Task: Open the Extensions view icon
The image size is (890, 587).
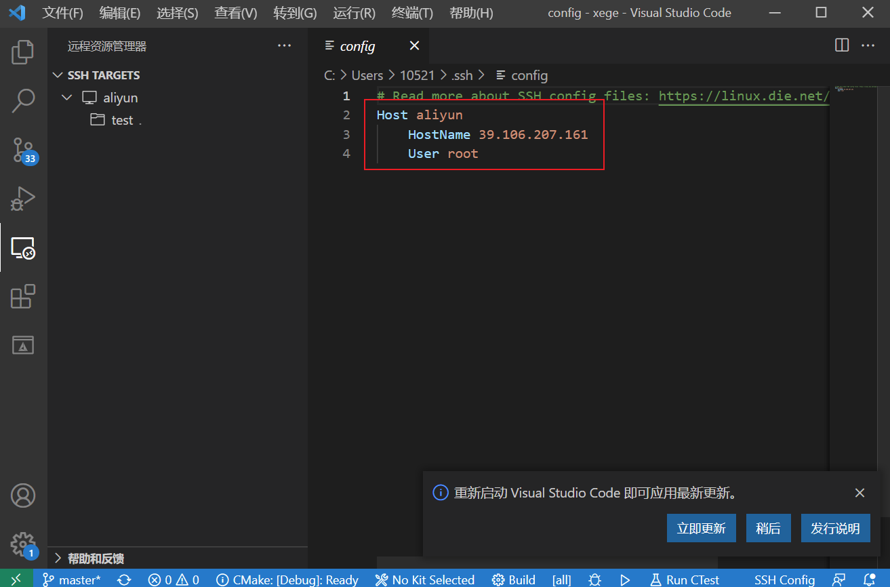Action: [23, 296]
